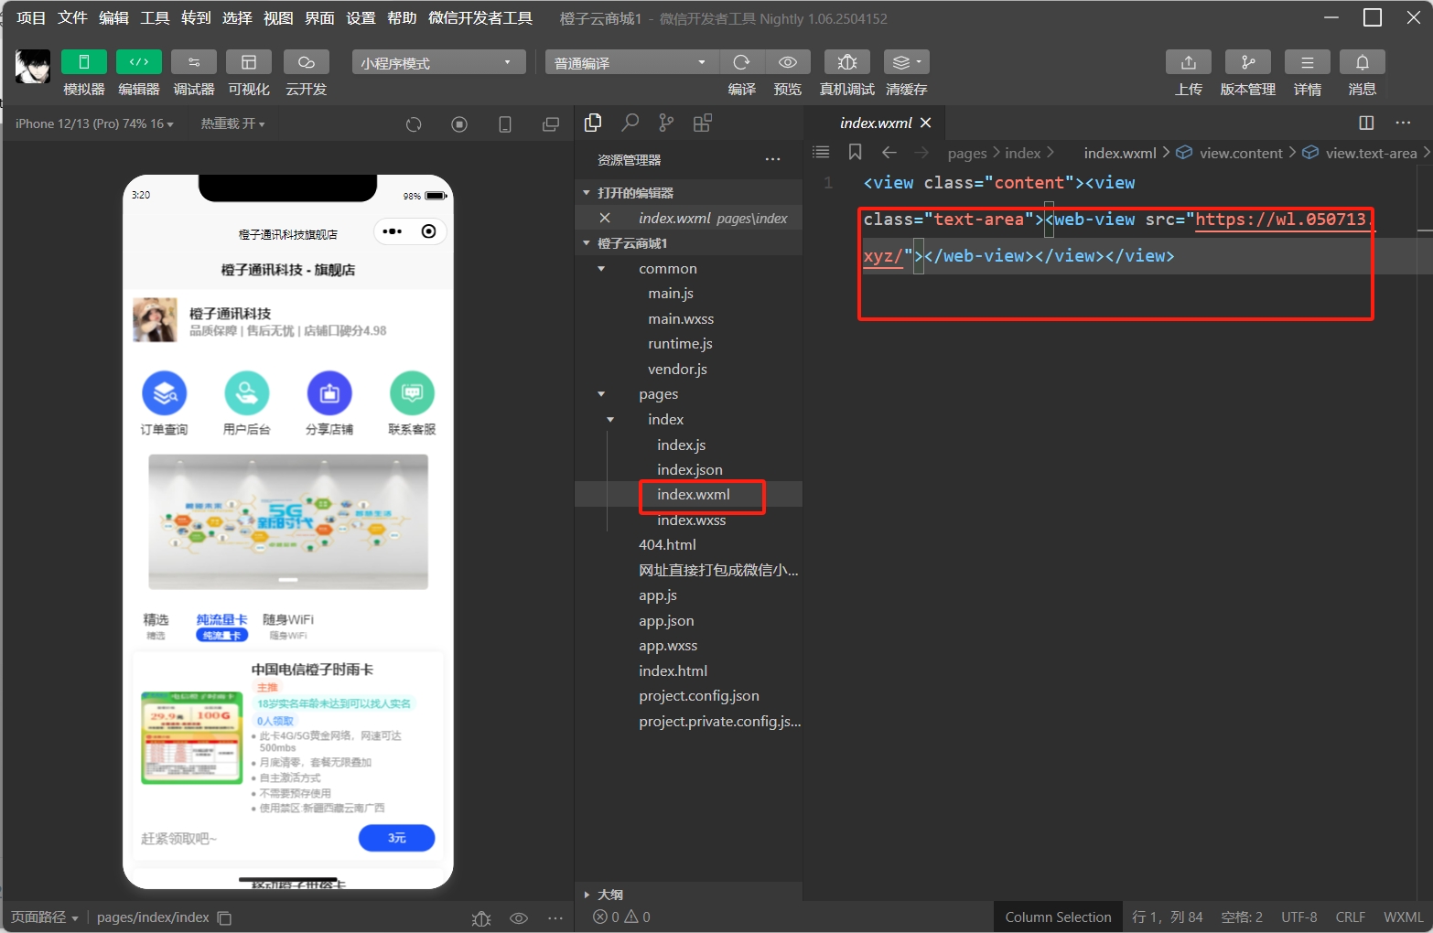Open the details icon in toolbar
This screenshot has width=1433, height=933.
point(1308,62)
